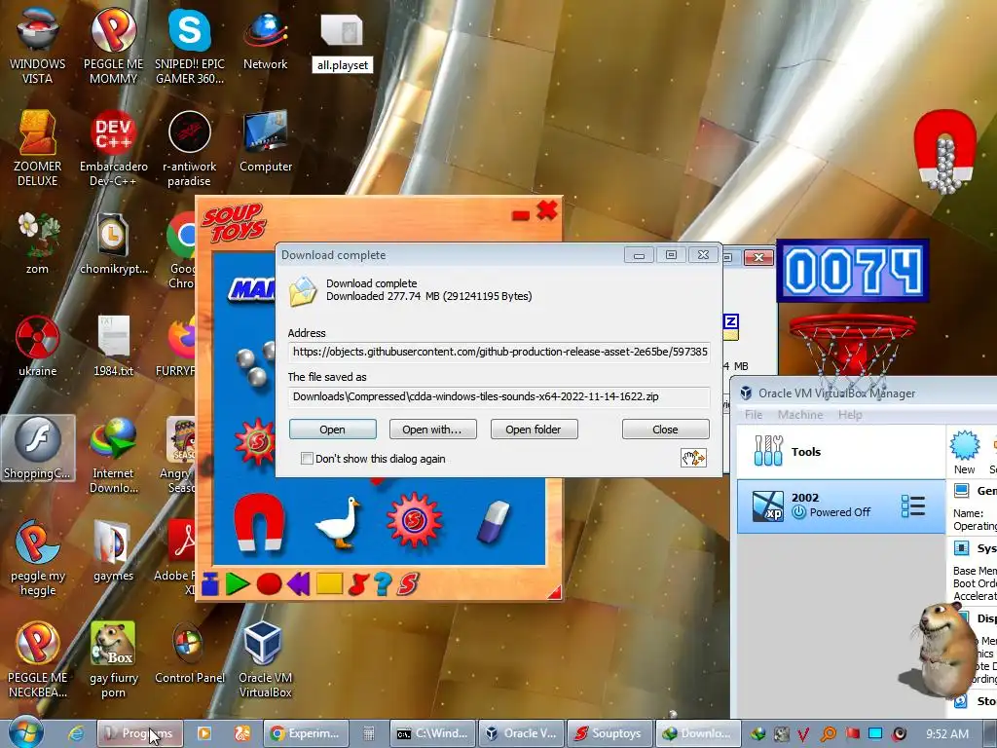Select the Embarcadero Dev-C++ icon

click(113, 148)
